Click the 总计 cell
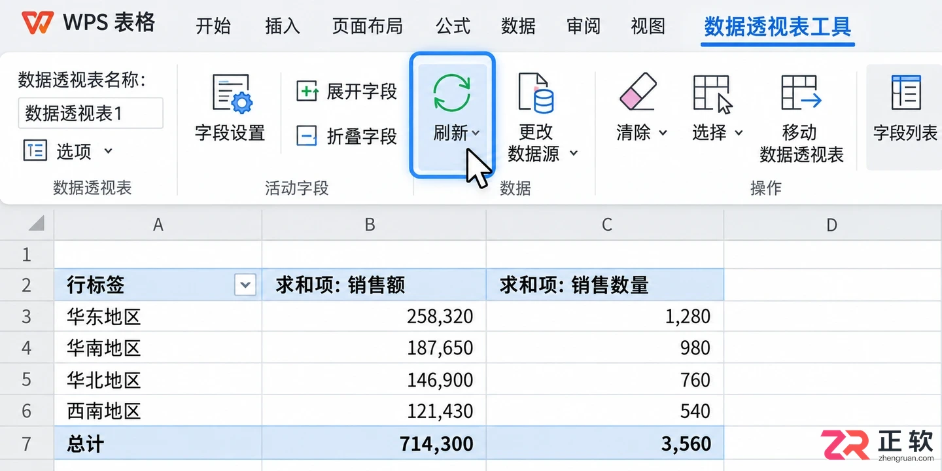The height and width of the screenshot is (471, 942). 158,444
